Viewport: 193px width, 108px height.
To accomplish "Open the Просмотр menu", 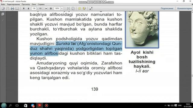I will point(26,4).
